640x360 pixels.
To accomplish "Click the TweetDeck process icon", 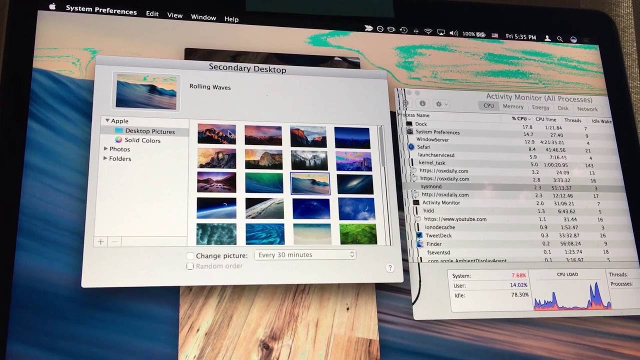I will 419,235.
